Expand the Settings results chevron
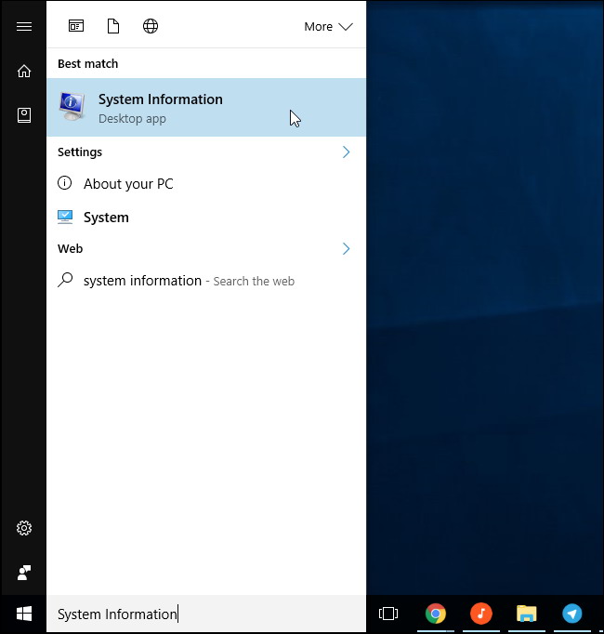 tap(346, 152)
